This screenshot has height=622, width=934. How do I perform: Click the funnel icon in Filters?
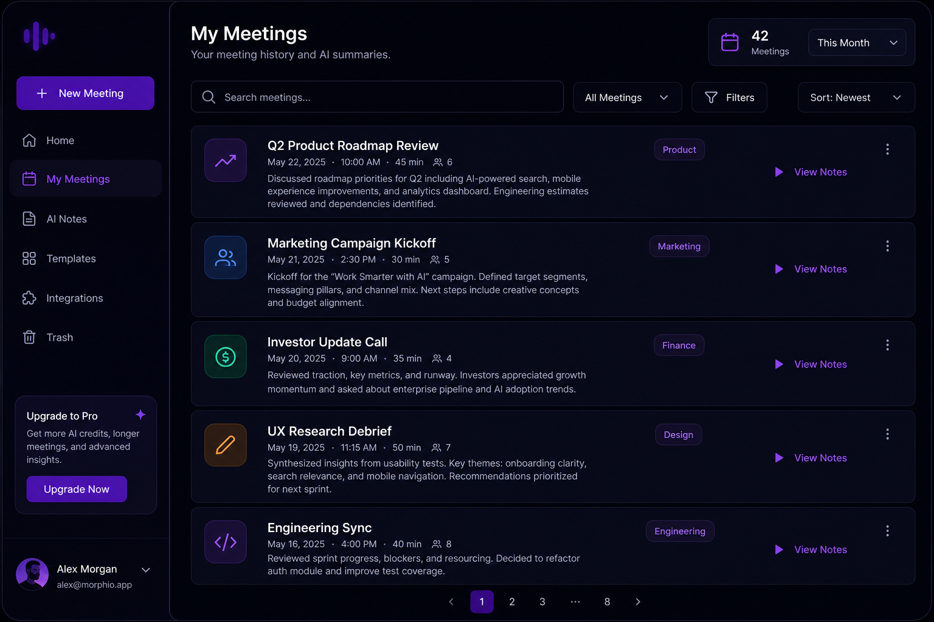[x=711, y=97]
